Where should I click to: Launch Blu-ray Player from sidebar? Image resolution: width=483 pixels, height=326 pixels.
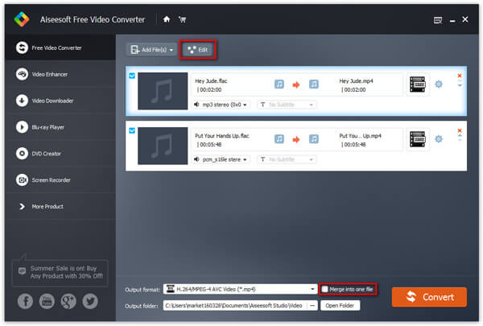[x=60, y=127]
